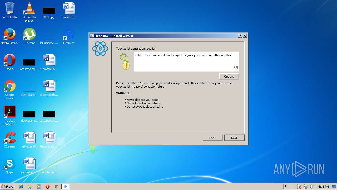Click the seed sprout image in wizard
Viewport: 337px width, 190px height.
click(125, 61)
